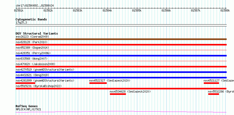
Task: Click the NPLOC4 magenta gene line
Action: pos(121,112)
